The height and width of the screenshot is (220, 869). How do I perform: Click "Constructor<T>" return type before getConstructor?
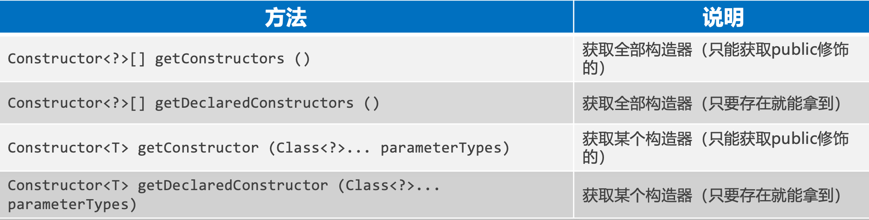pos(68,148)
